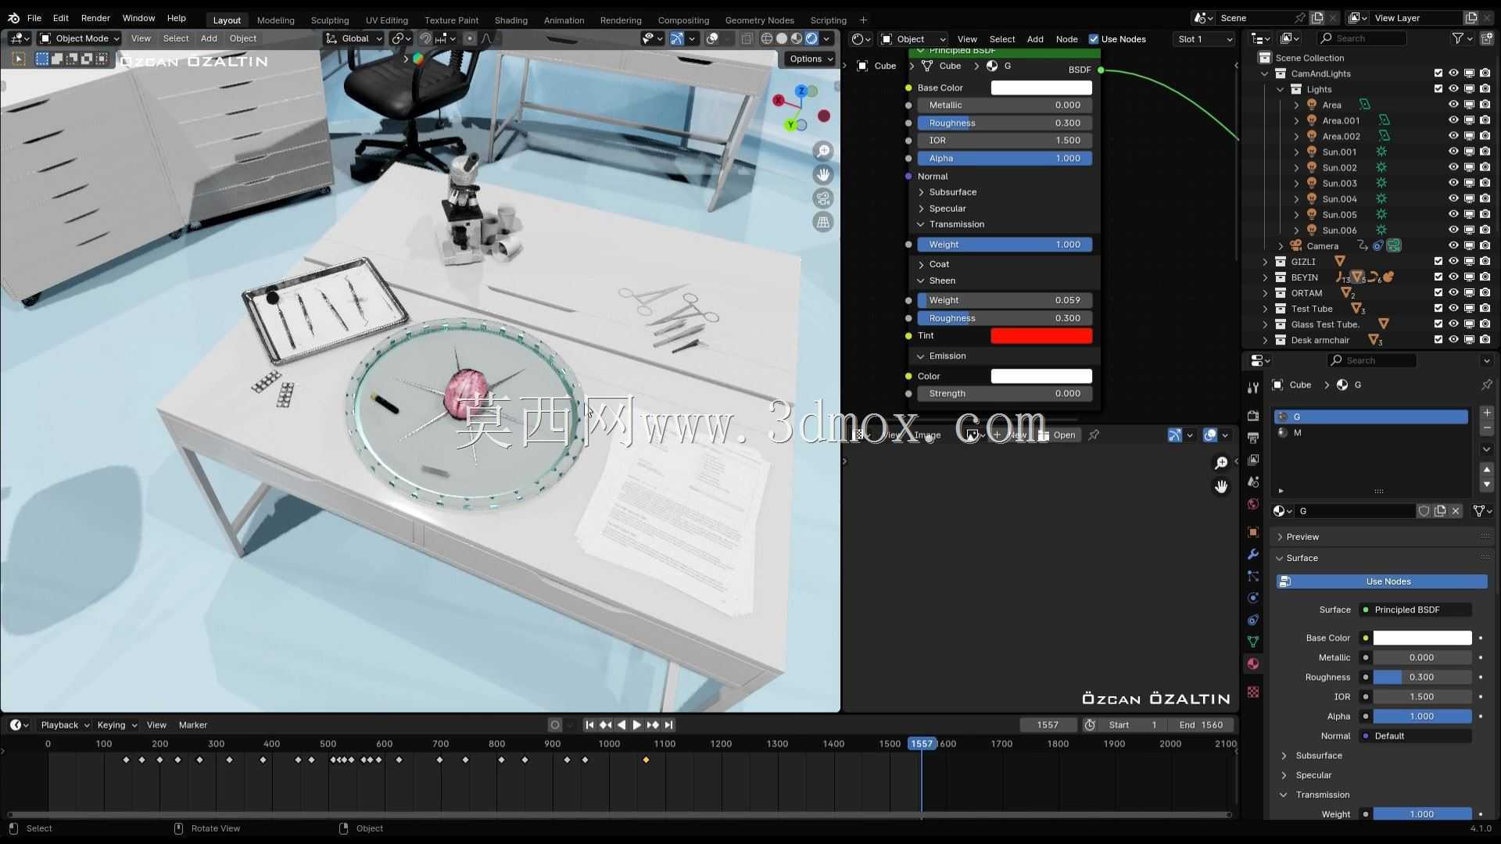The height and width of the screenshot is (844, 1501).
Task: Switch to the Geometry Nodes workspace tab
Action: tap(759, 20)
